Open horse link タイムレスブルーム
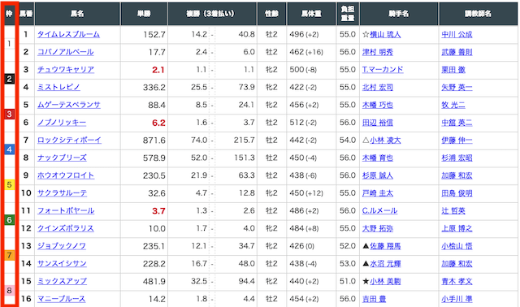Viewport: 520px width, 307px height. (x=68, y=34)
